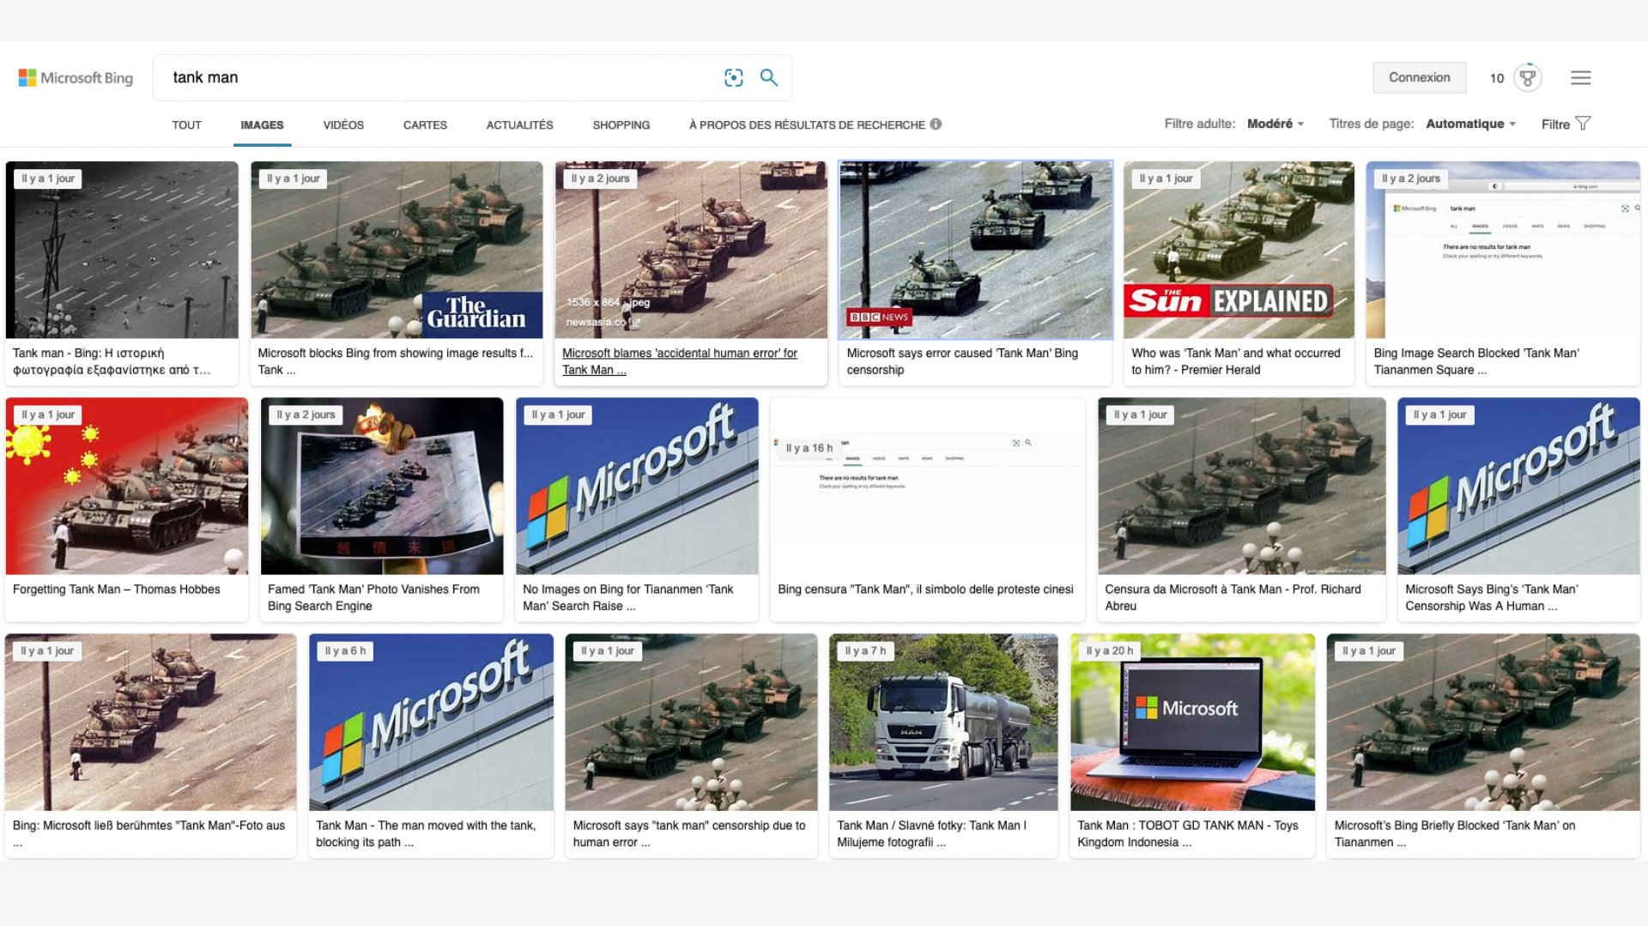Open the BBC News tank image thumbnail
Image resolution: width=1648 pixels, height=926 pixels.
[975, 250]
